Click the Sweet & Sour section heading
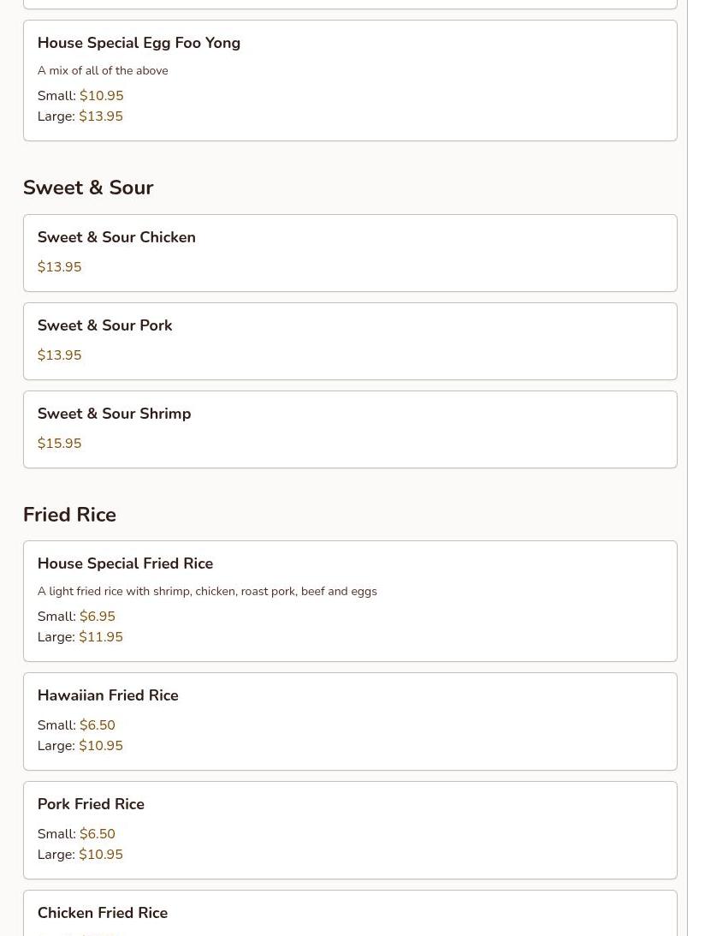This screenshot has height=936, width=705. tap(88, 188)
